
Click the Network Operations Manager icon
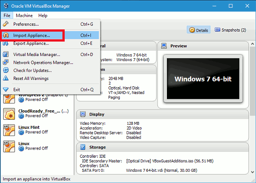point(6,62)
